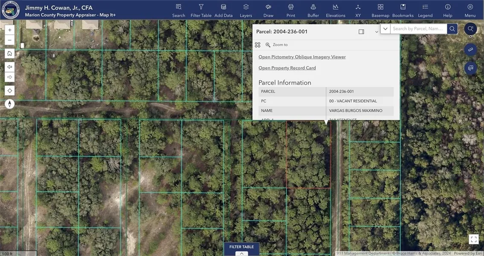
Task: Reset map orientation with the compass
Action: pyautogui.click(x=9, y=104)
